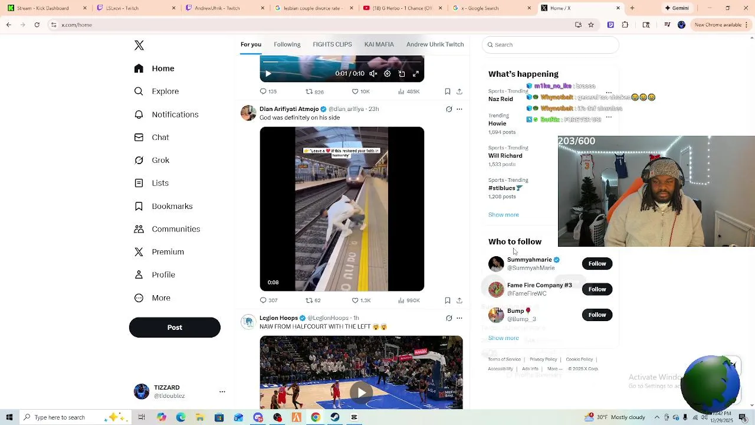Share Dian Arifiyati Atmojo's post
The width and height of the screenshot is (755, 425).
(x=459, y=300)
